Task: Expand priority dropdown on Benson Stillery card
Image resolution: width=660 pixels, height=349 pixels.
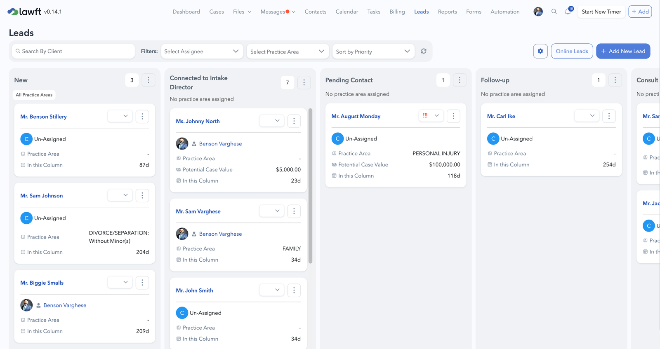Action: (x=120, y=116)
